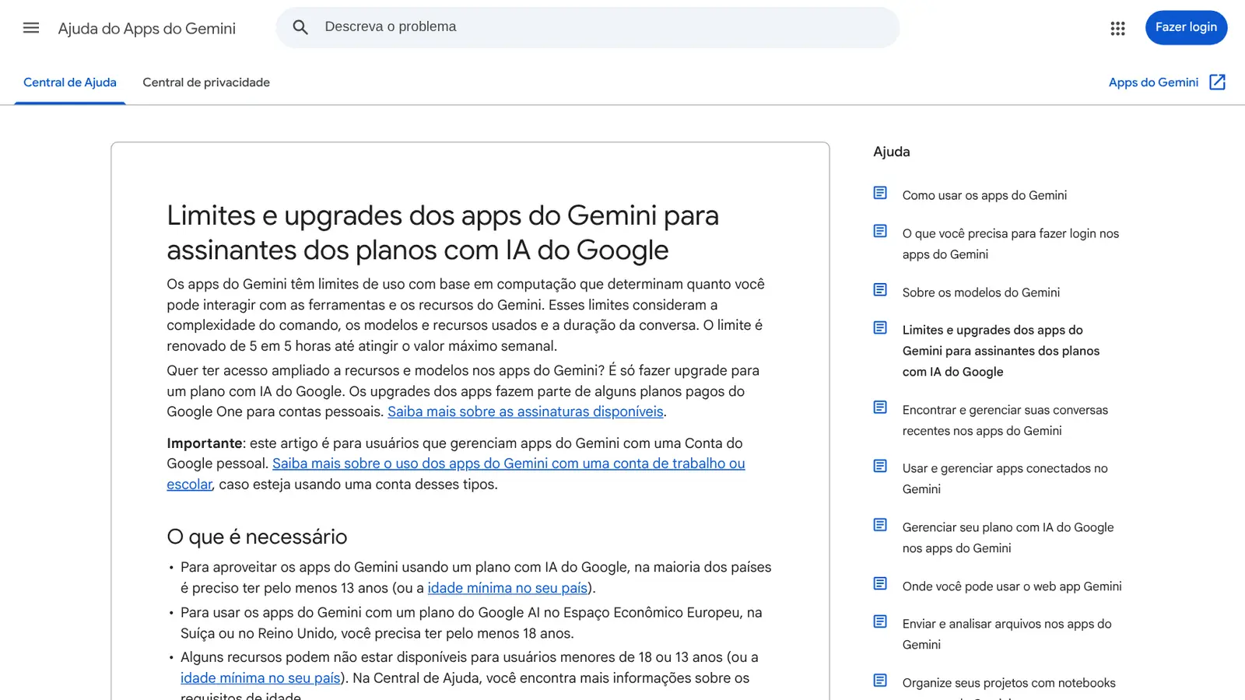
Task: Click the Fazer login button
Action: 1186,27
